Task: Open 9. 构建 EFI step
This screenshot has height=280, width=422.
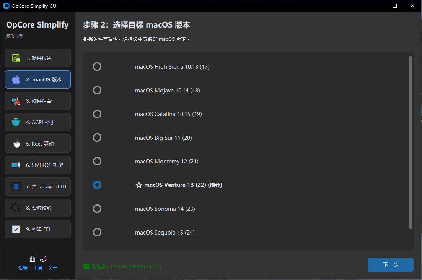Action: point(37,229)
